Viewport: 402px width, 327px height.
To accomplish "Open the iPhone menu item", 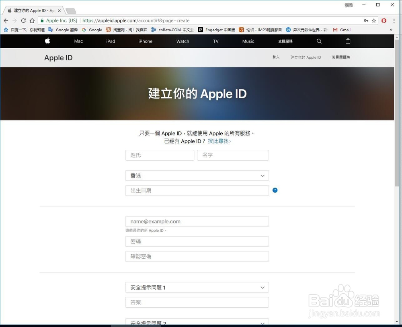I will pos(146,41).
